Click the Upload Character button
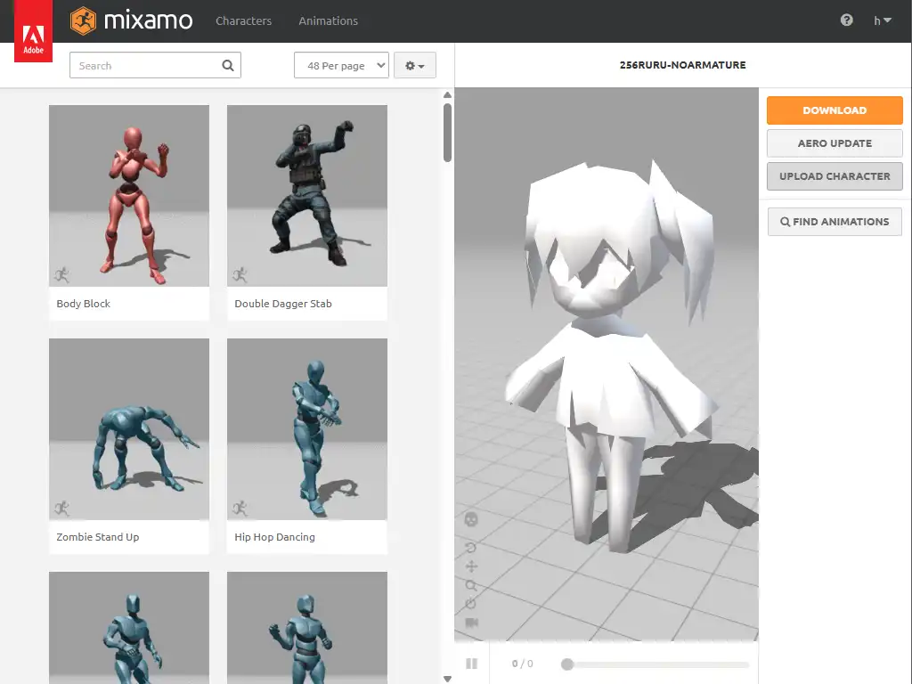912x684 pixels. [x=835, y=176]
